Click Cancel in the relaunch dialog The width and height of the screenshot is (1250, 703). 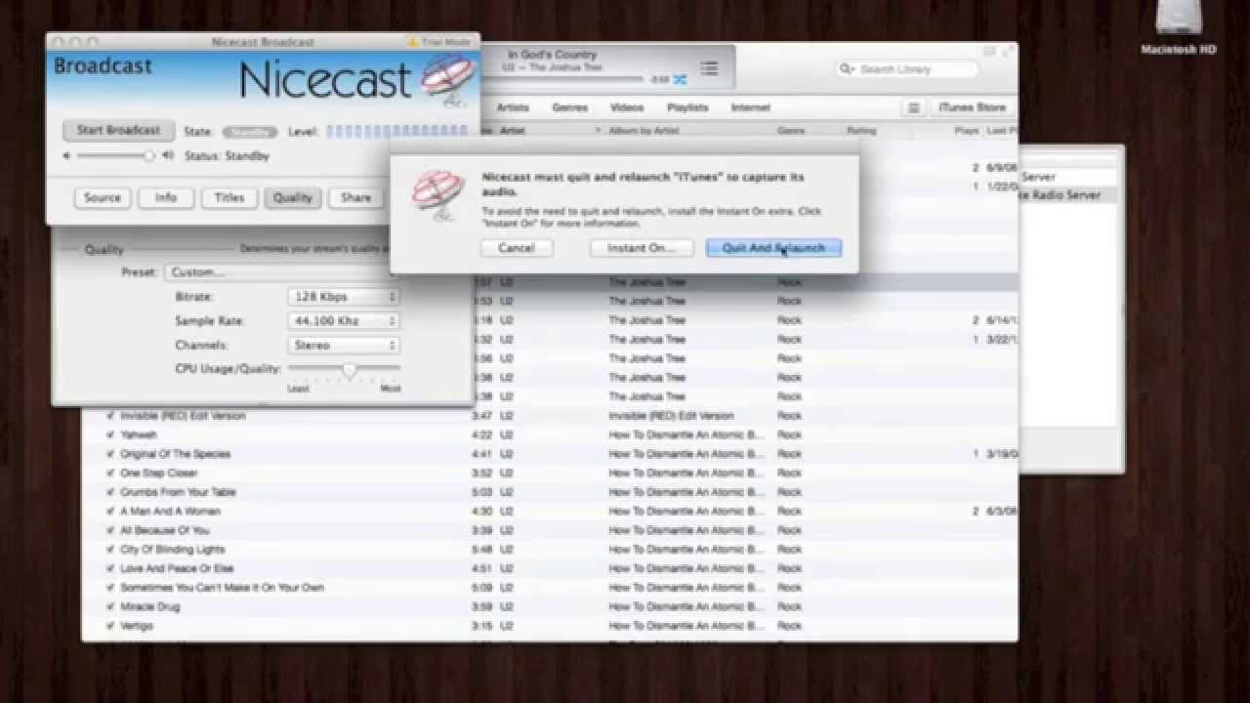click(517, 248)
